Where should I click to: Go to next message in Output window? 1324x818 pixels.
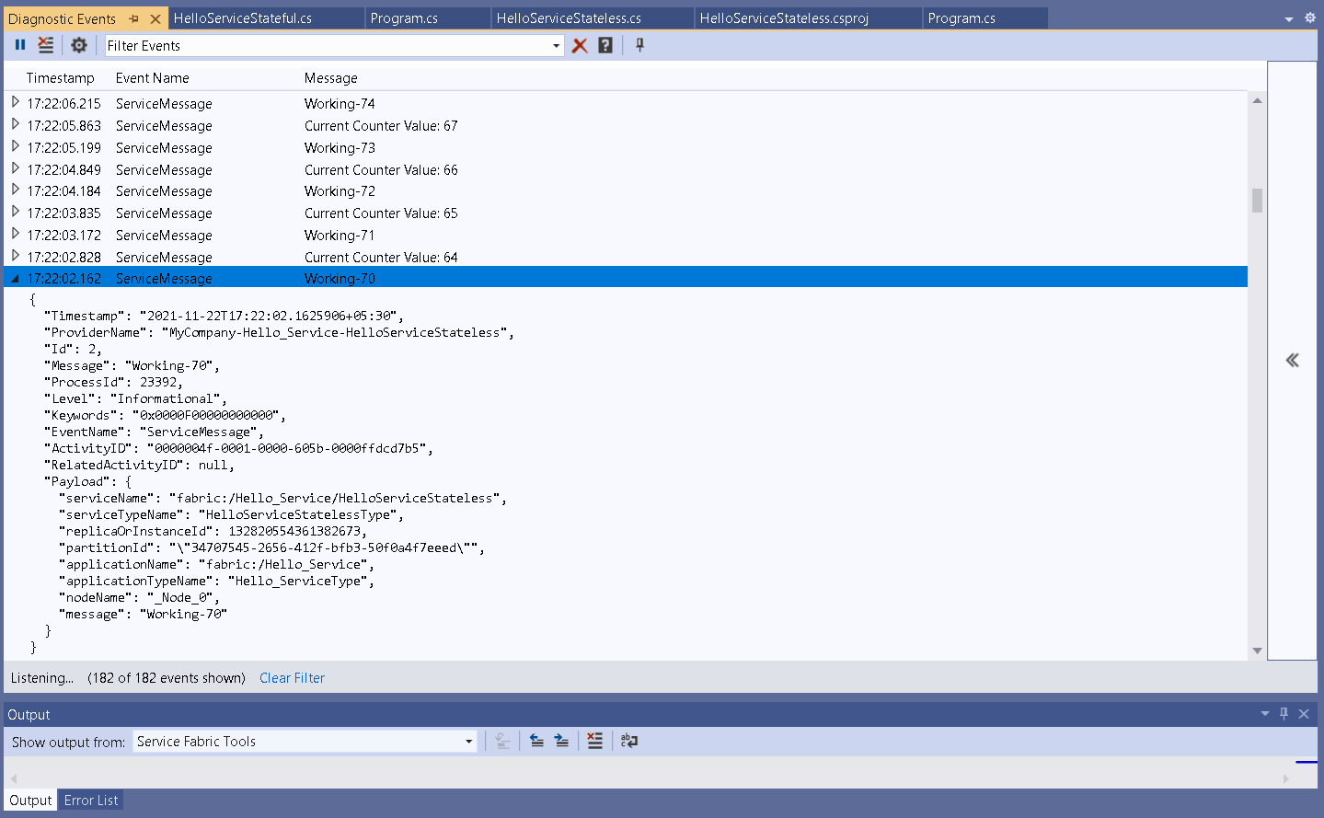[x=563, y=741]
